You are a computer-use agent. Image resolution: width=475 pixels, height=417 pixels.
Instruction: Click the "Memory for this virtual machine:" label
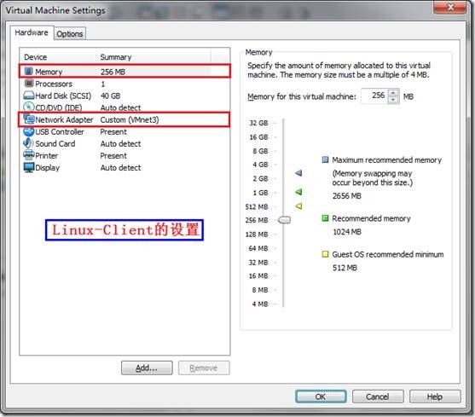coord(302,96)
